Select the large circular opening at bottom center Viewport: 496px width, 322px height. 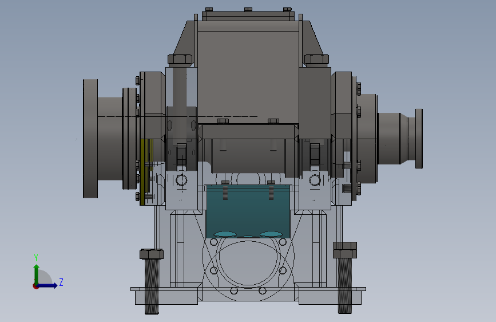point(248,263)
